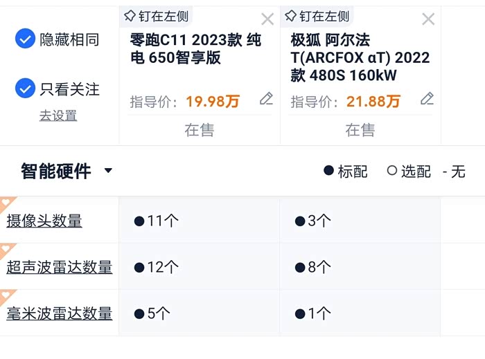Click the 在售 status under 零跑C11
Screen dimensions: 485x359
pos(200,129)
